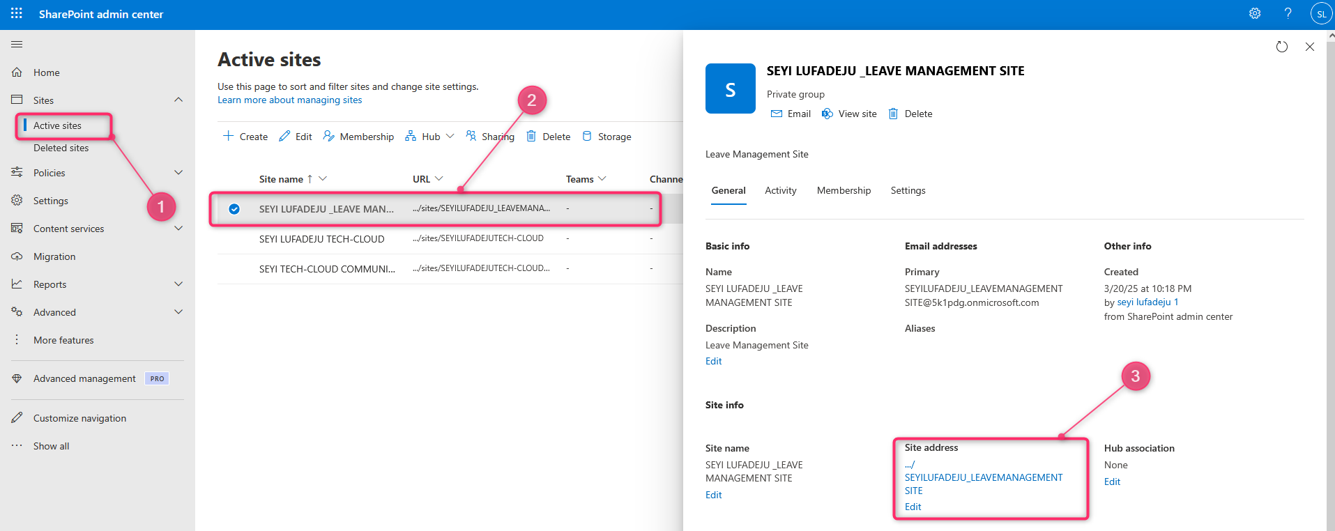Select the SEYI LUFADEJU TECH-CLOUD site row
Image resolution: width=1335 pixels, height=531 pixels.
(450, 238)
